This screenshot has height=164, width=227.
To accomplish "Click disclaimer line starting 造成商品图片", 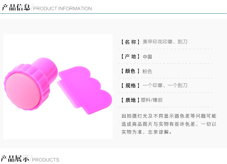I will [169, 124].
